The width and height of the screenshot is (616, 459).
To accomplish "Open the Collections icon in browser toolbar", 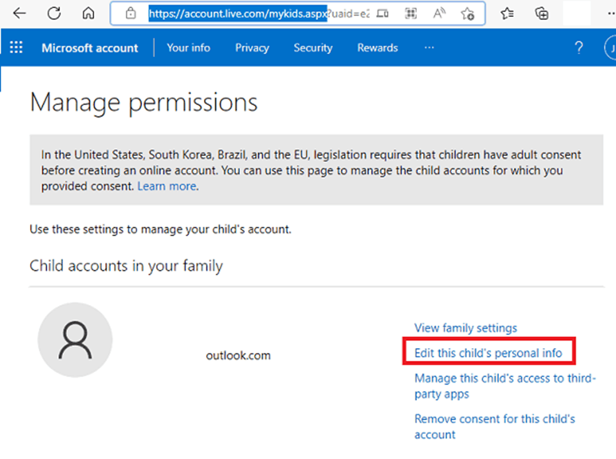I will click(x=542, y=14).
